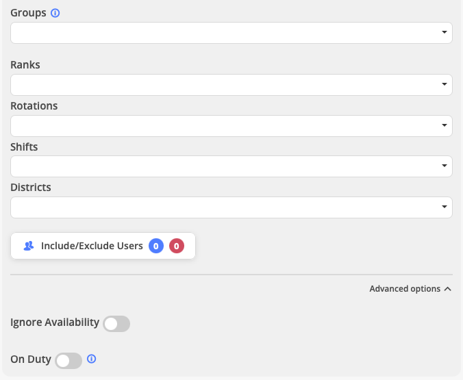
Task: Expand the Shifts dropdown arrow
Action: tap(444, 166)
